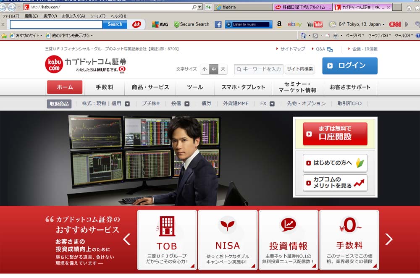Open the おすすめサイト dropdown
The height and width of the screenshot is (278, 420).
26,35
